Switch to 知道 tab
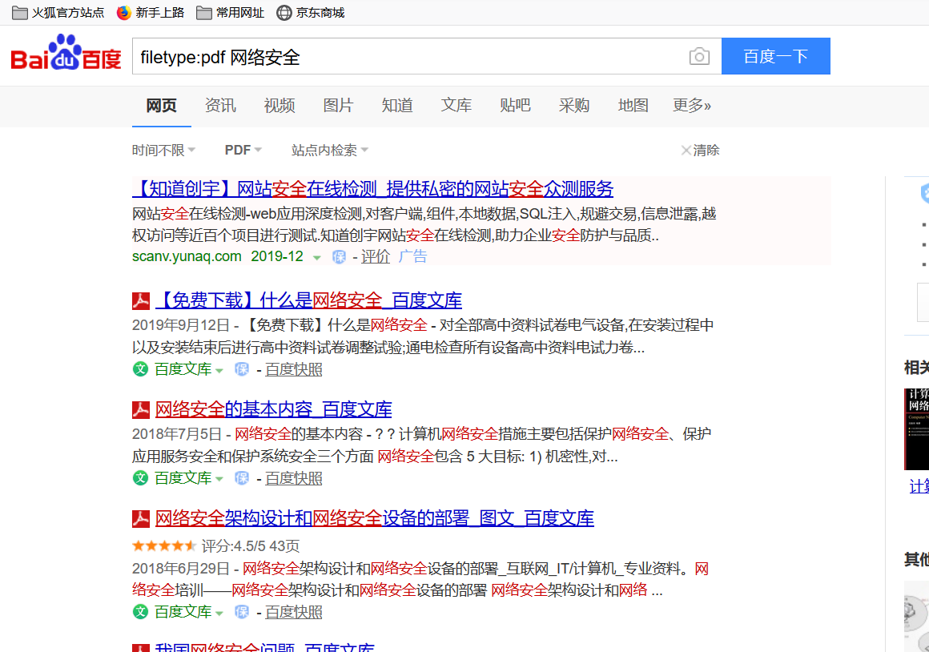This screenshot has height=652, width=929. [397, 106]
